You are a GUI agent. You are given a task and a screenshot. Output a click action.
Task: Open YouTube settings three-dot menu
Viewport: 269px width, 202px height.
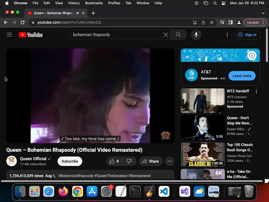coord(227,35)
